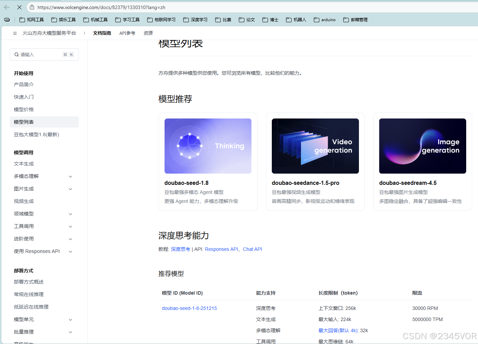Open the arduino bookmark folder
Image resolution: width=478 pixels, height=344 pixels.
(325, 20)
